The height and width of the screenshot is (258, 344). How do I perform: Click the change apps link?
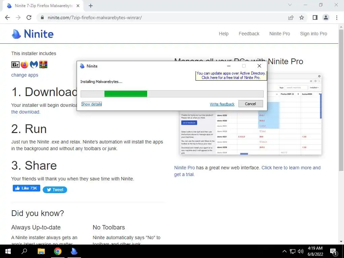click(25, 75)
